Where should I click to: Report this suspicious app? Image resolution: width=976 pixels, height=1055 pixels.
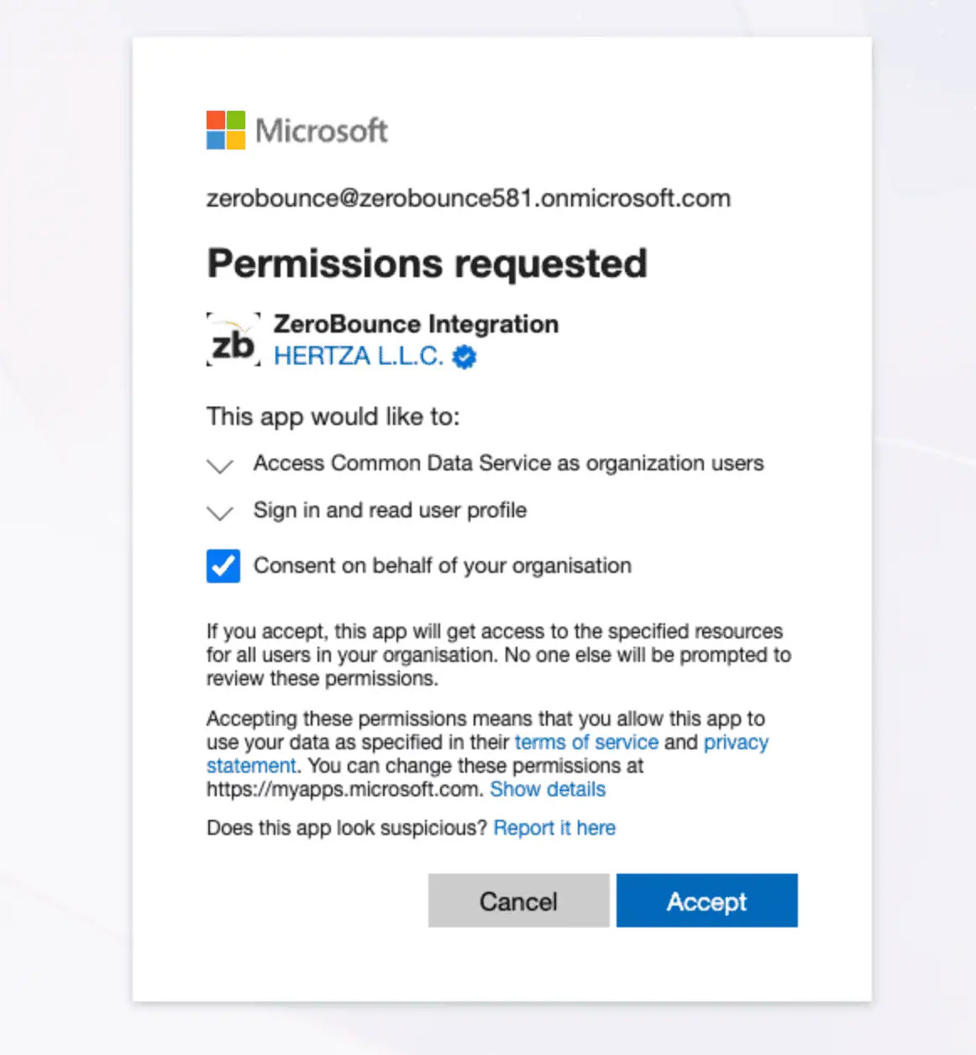[x=554, y=828]
